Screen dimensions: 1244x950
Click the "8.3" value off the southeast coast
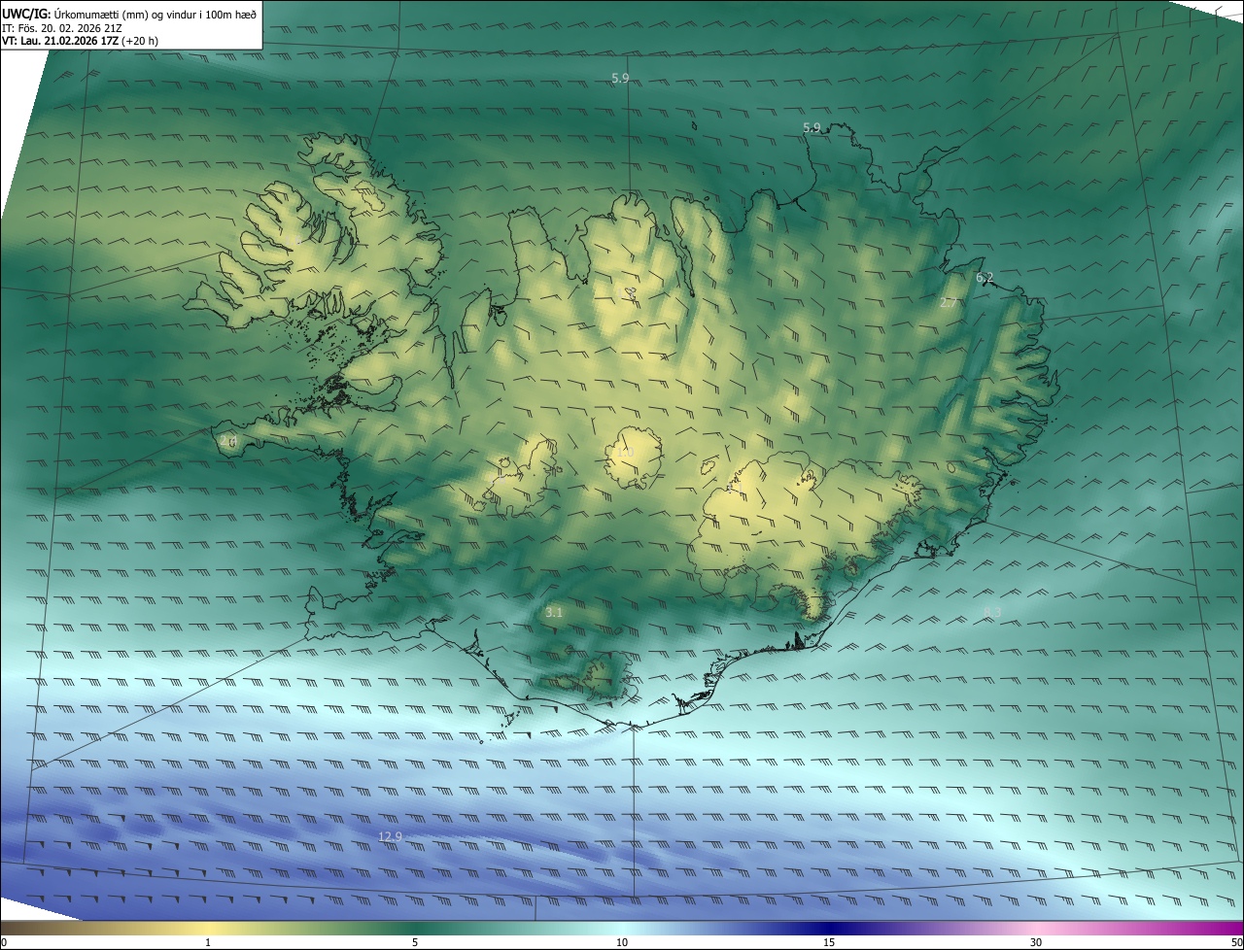(x=992, y=611)
